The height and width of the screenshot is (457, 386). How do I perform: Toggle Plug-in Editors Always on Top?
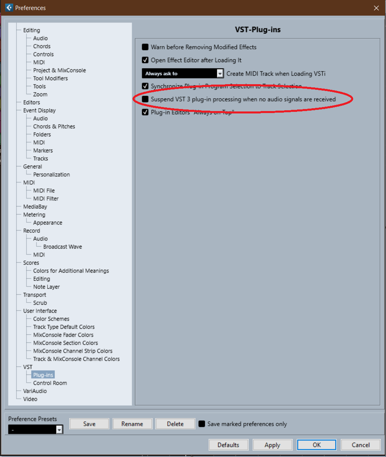click(x=145, y=112)
